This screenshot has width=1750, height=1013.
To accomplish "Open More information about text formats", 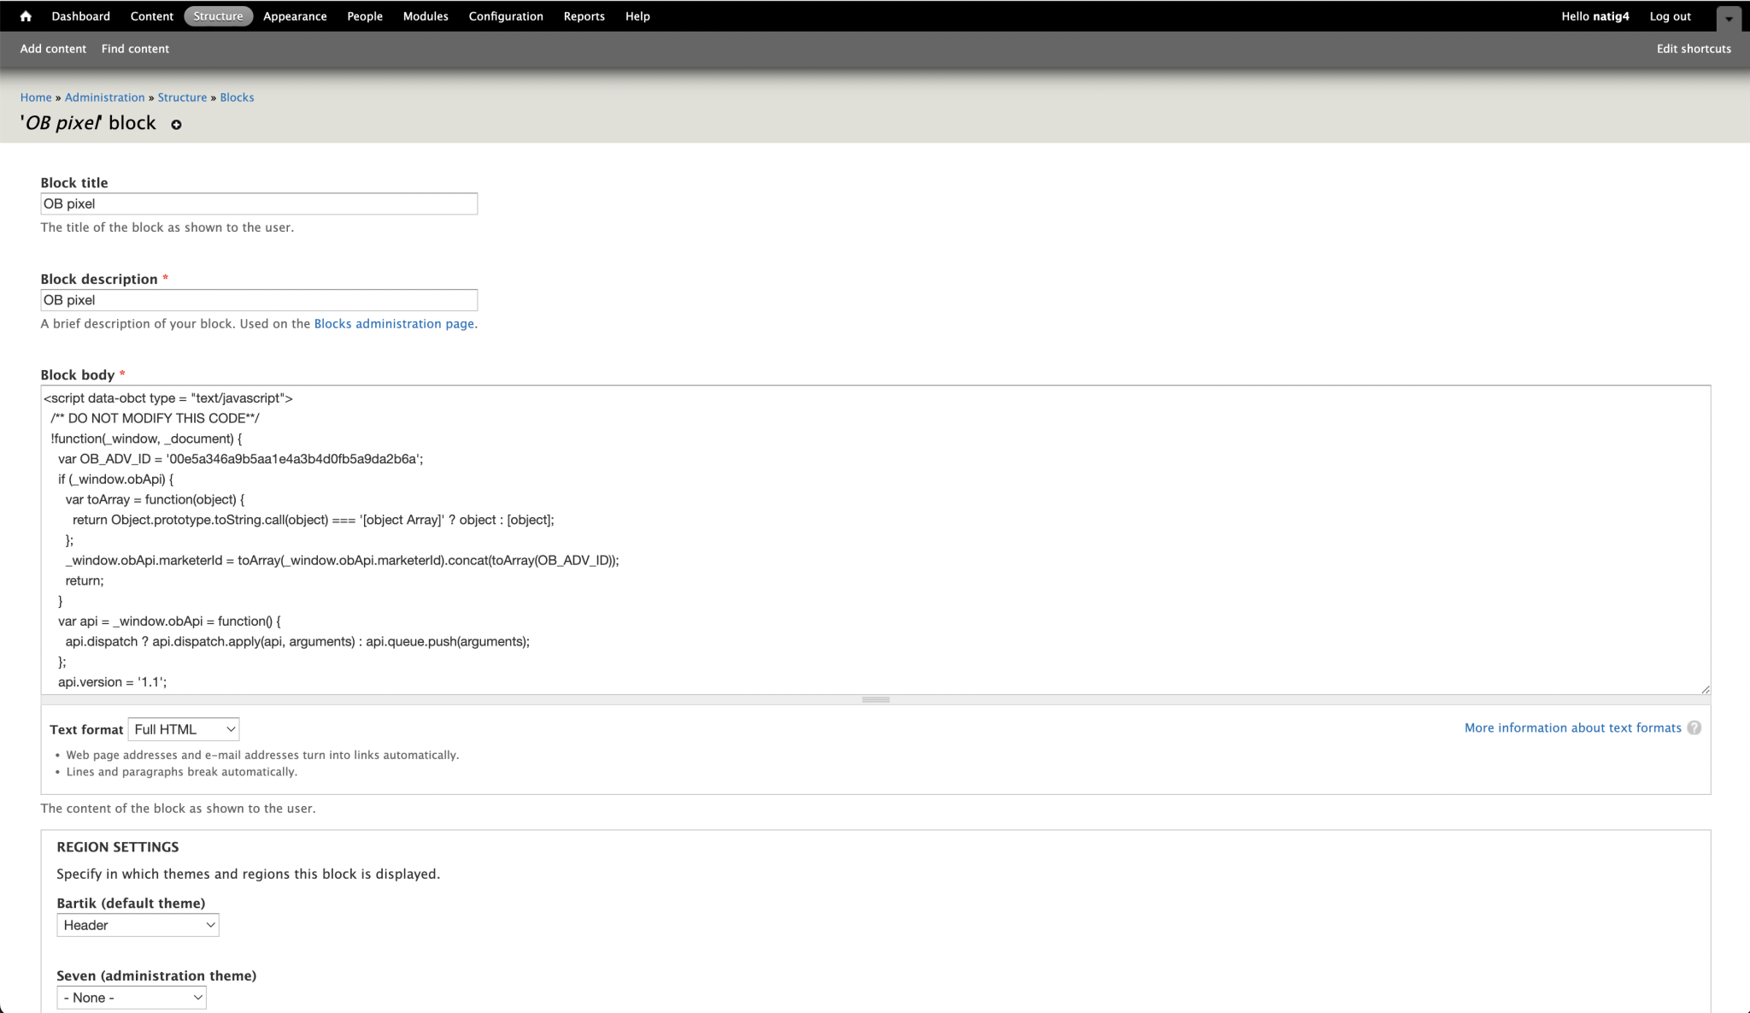I will click(x=1571, y=727).
